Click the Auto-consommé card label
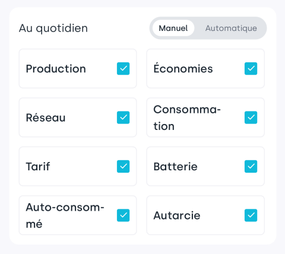Screen dimensions: 285x254 pyautogui.click(x=65, y=215)
